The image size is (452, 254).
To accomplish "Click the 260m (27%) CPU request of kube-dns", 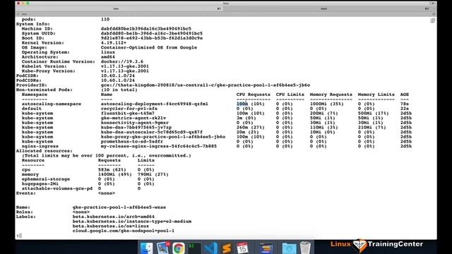I will [251, 127].
